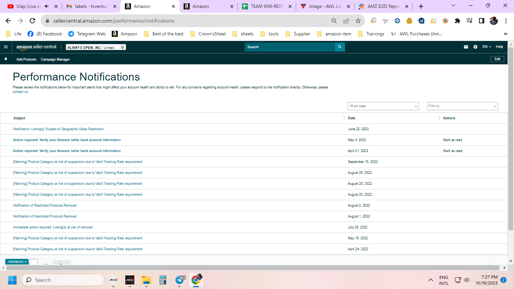
Task: Open the Crown'sSheet bookmark folder
Action: 208,34
